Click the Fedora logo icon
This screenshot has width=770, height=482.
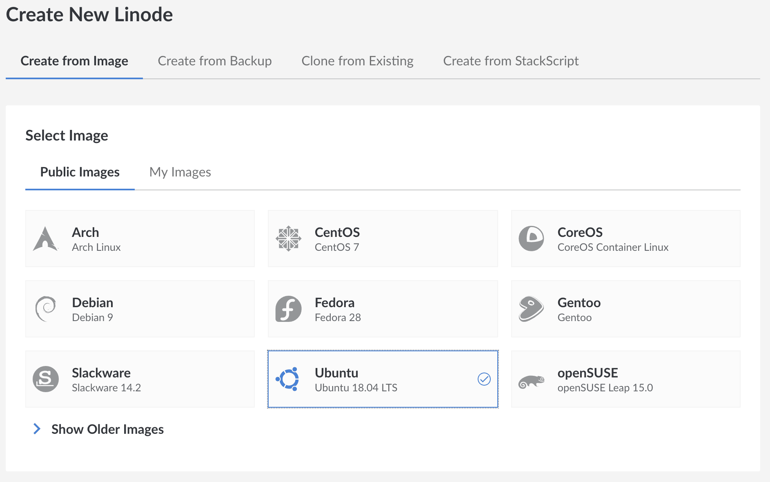tap(288, 309)
